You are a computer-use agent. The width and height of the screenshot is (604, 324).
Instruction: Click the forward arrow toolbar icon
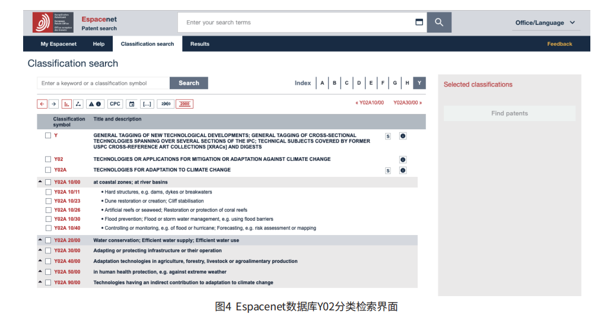[54, 104]
